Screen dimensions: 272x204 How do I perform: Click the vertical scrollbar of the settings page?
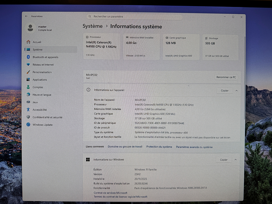245,78
